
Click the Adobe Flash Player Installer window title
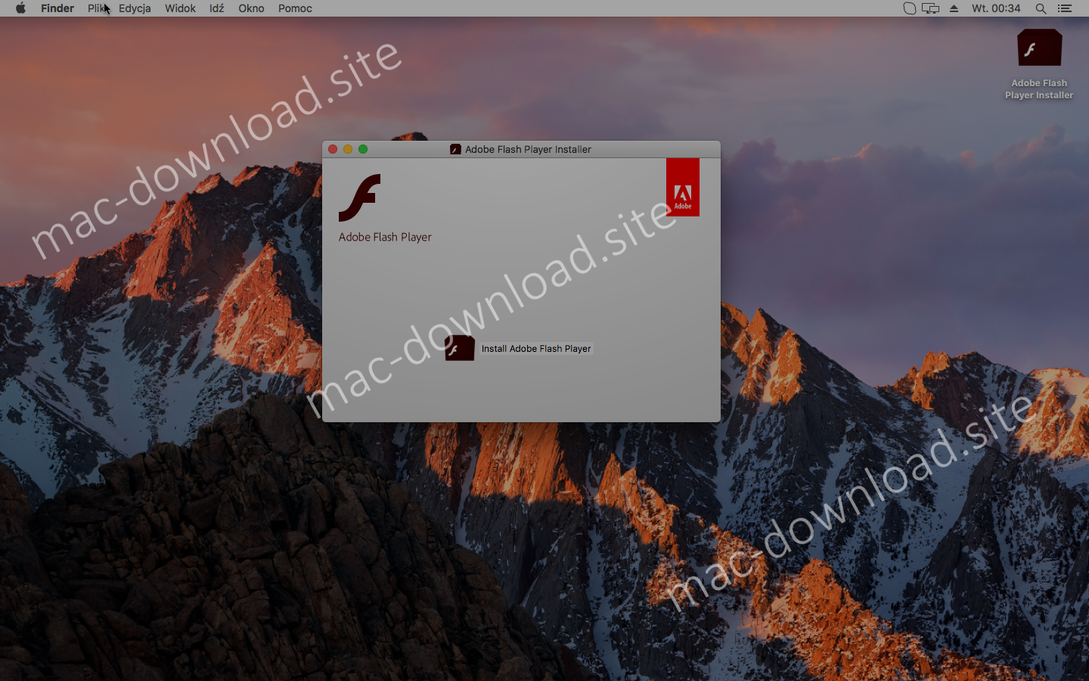click(x=528, y=149)
